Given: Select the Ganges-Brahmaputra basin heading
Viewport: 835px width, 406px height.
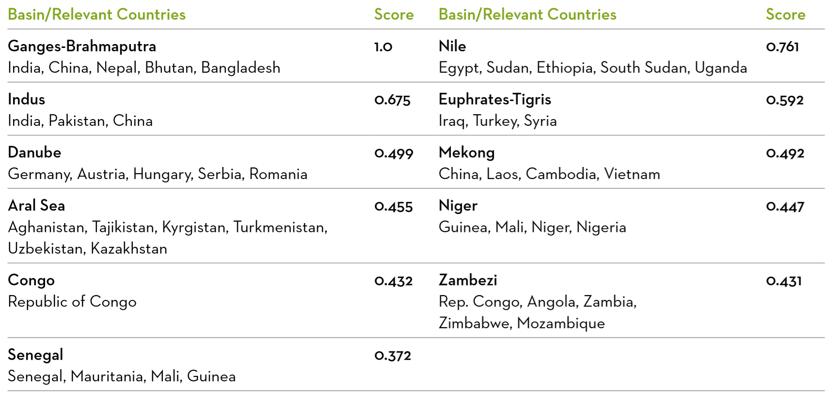Looking at the screenshot, I should (82, 46).
